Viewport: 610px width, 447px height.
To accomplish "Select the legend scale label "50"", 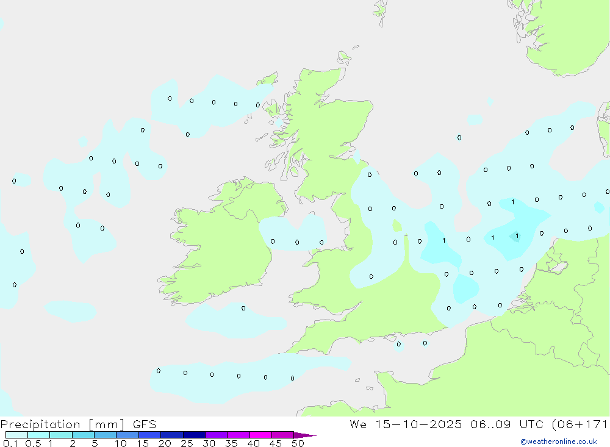I will (x=298, y=443).
